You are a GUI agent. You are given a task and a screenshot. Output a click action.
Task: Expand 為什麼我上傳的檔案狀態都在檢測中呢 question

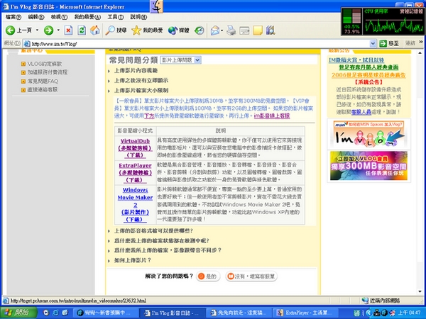click(x=162, y=240)
